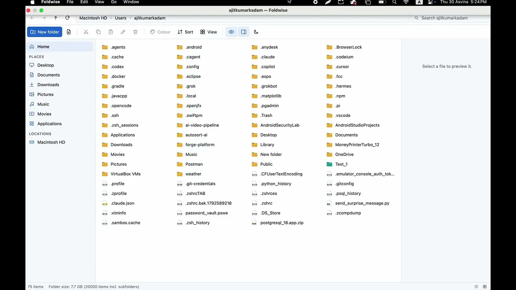
Task: Open Documents in the sidebar Places
Action: pos(60,75)
